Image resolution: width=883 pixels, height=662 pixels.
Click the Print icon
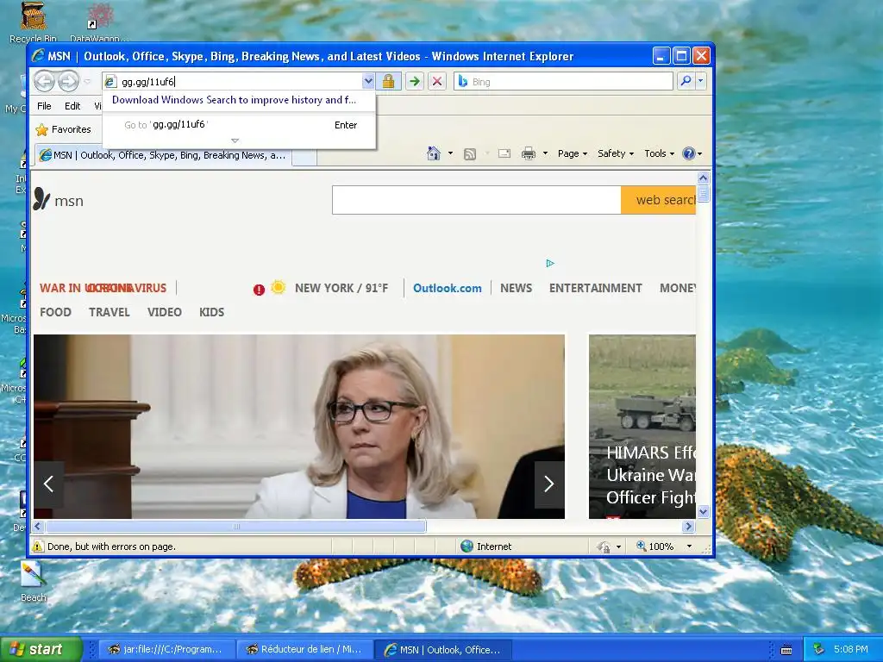(529, 153)
